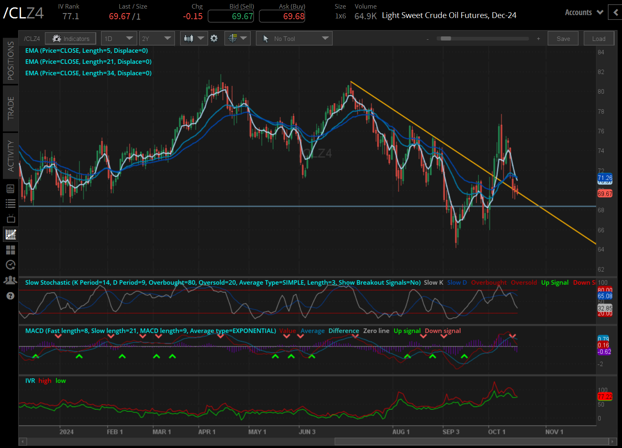The image size is (622, 448).
Task: Click the book-with-bars icon in left sidebar
Action: coord(11,189)
